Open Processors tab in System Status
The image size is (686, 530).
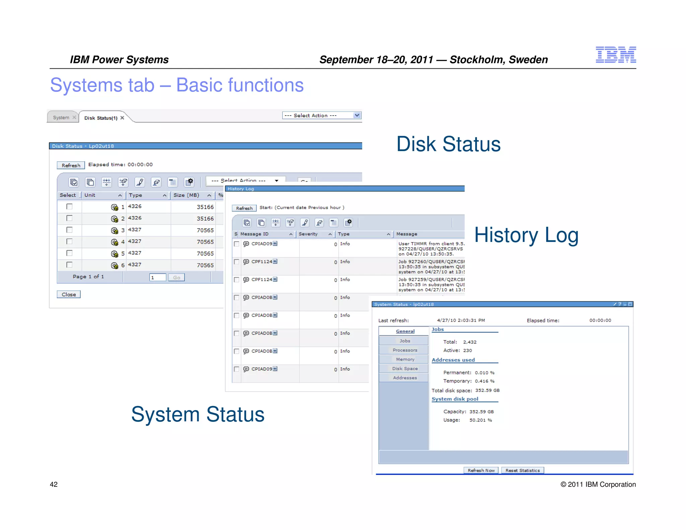tap(405, 350)
